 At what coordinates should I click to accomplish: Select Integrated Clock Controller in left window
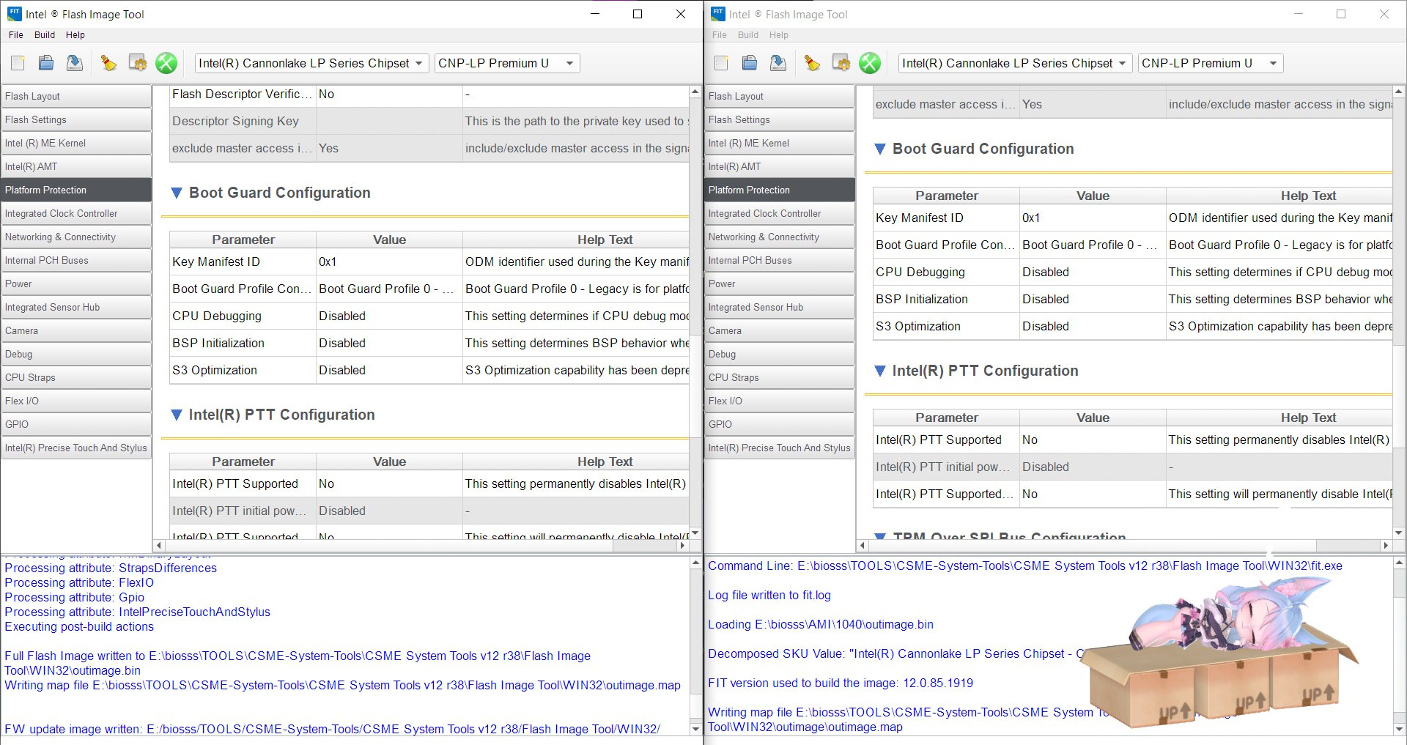(76, 213)
